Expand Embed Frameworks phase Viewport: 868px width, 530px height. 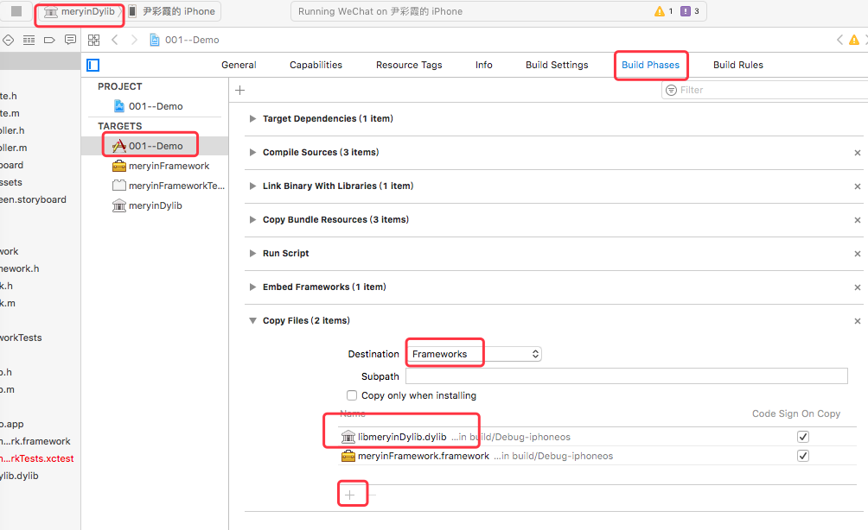pyautogui.click(x=252, y=287)
